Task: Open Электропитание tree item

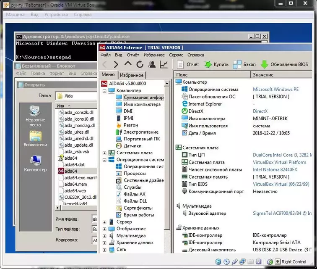Action: click(x=137, y=132)
